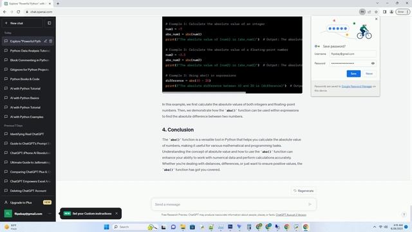The image size is (412, 232).
Task: Close the 'Explore Powerful Python' browser tab
Action: tap(50, 4)
